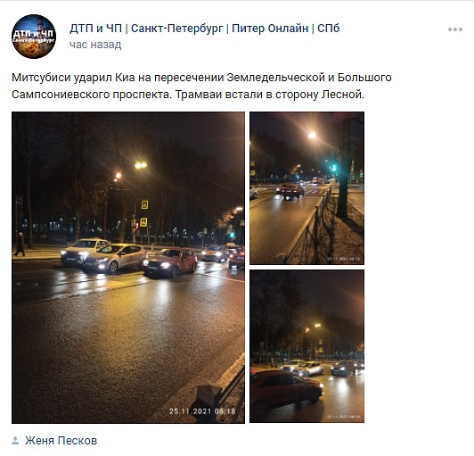Open the three-dots post options menu
The height and width of the screenshot is (456, 474).
[455, 29]
